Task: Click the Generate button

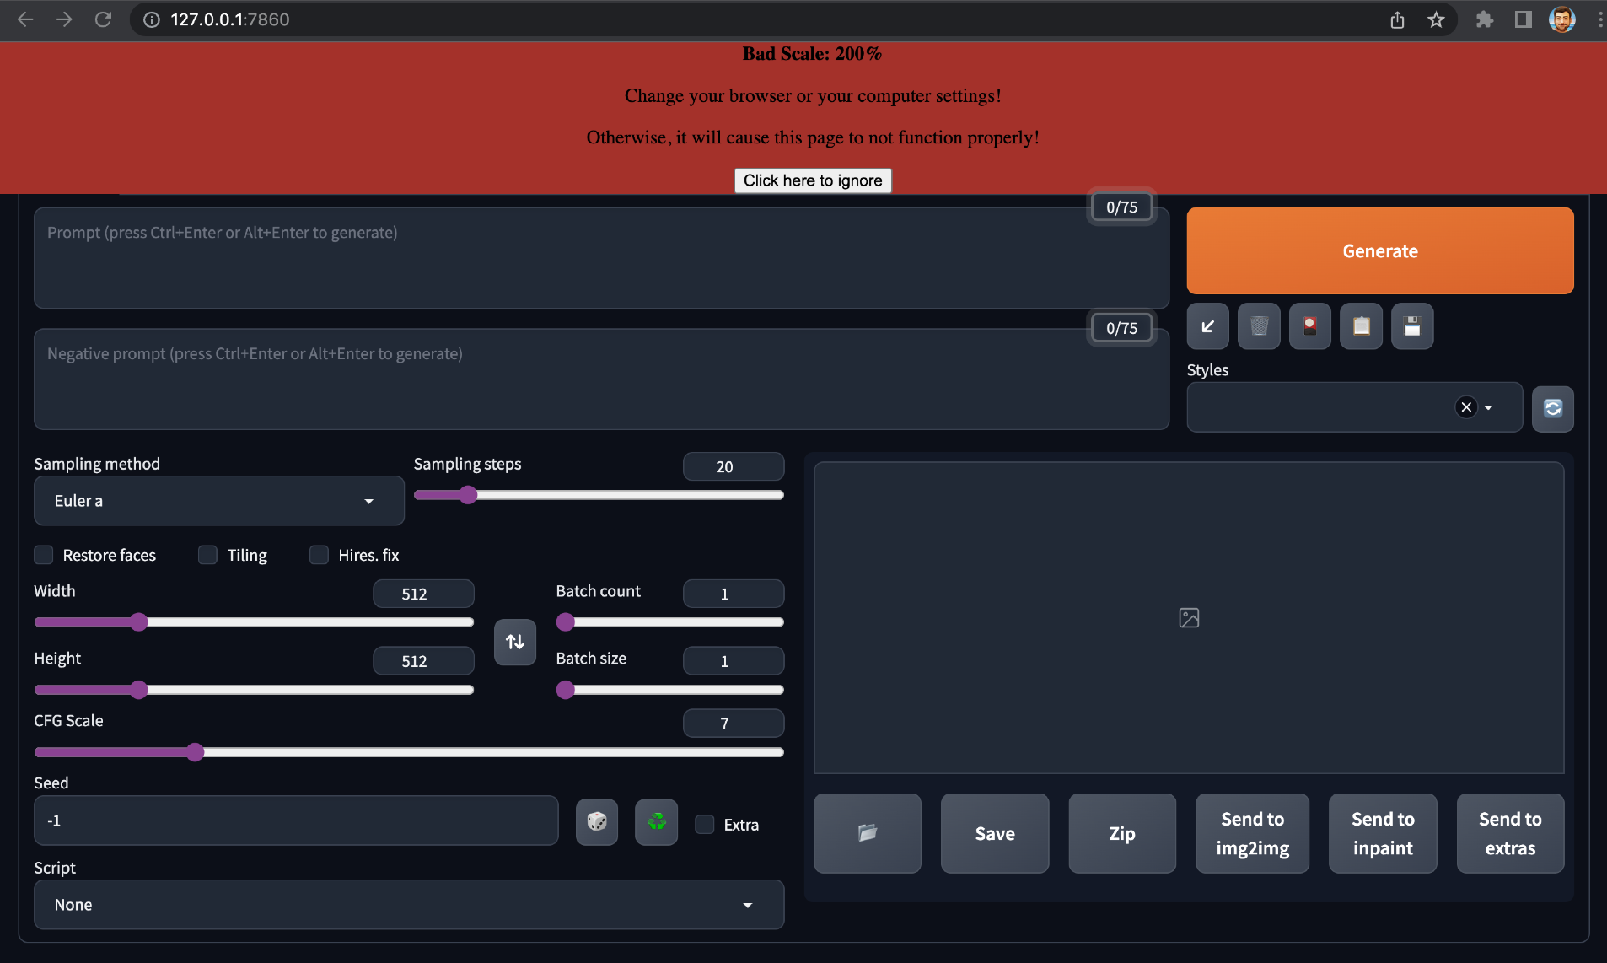Action: coord(1379,250)
